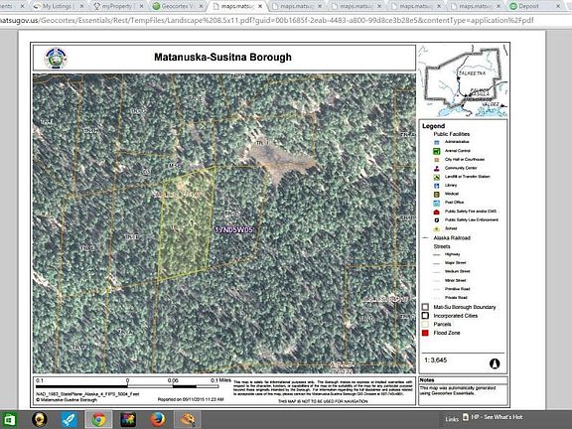The height and width of the screenshot is (429, 572).
Task: Click the URL in the address bar
Action: tap(266, 20)
